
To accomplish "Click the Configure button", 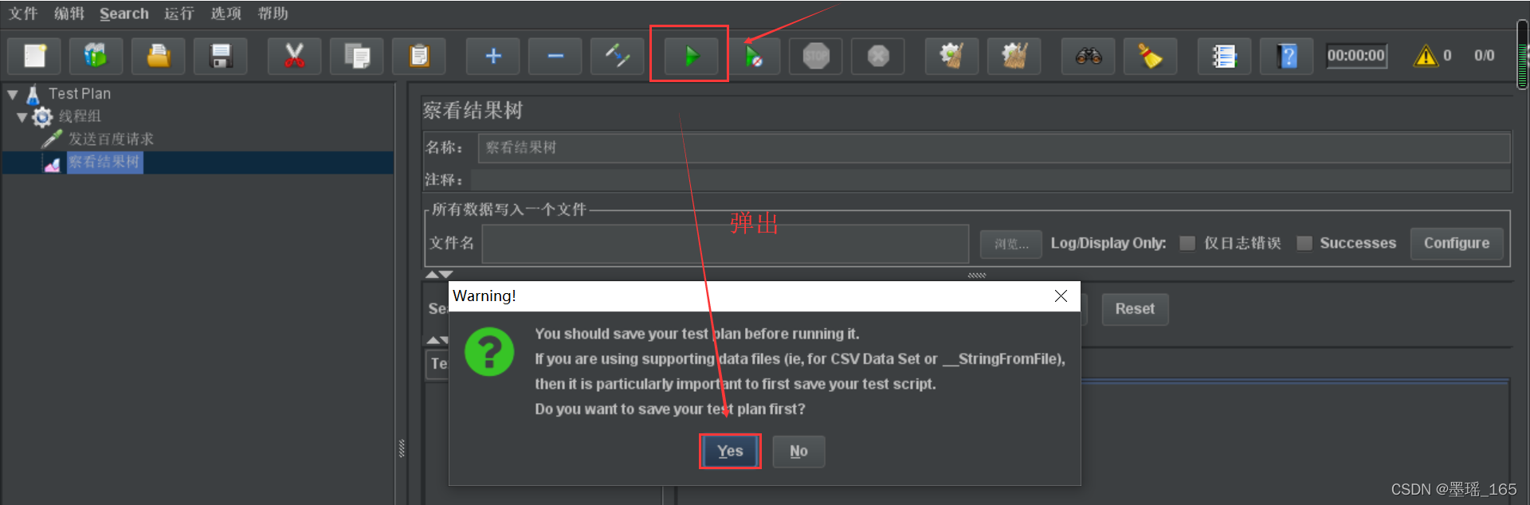I will point(1457,243).
